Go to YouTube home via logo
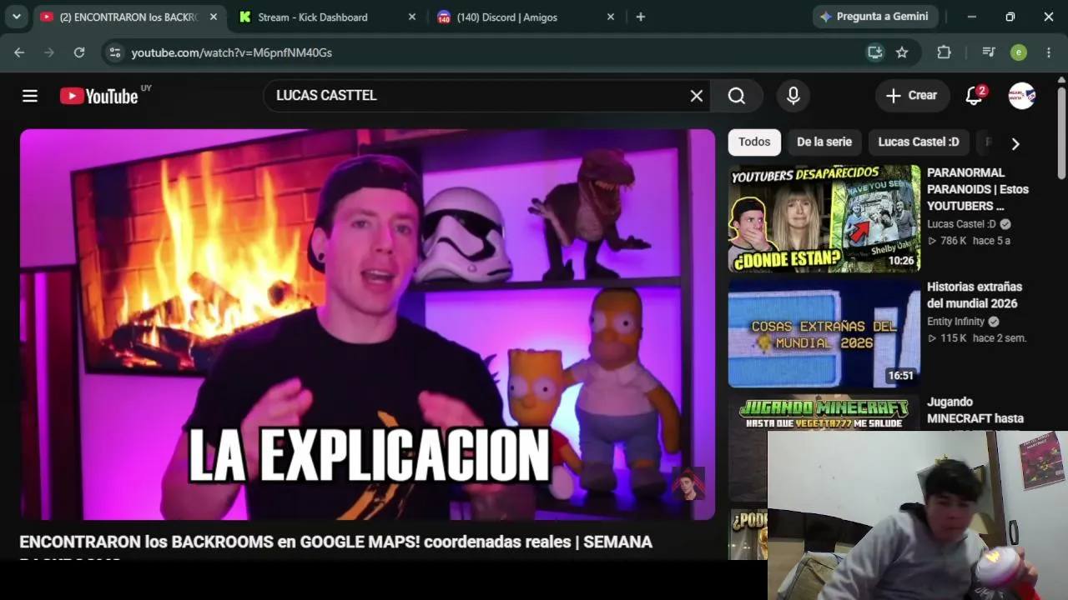Image resolution: width=1068 pixels, height=600 pixels. pyautogui.click(x=98, y=96)
